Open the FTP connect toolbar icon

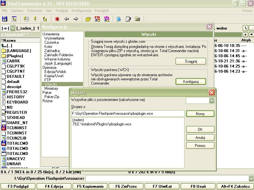click(97, 19)
